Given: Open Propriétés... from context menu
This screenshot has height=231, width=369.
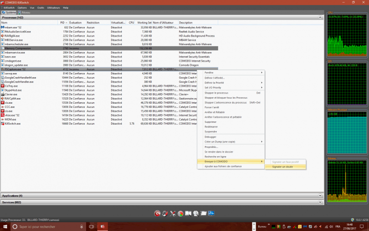Looking at the screenshot, I should tap(231, 147).
